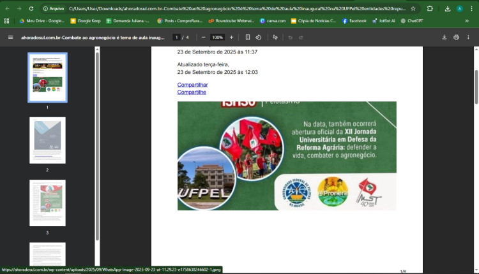
Task: Download the PDF file
Action: click(x=444, y=38)
